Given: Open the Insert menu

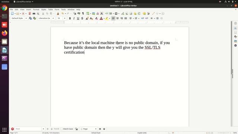Looking at the screenshot, I should (29, 9).
